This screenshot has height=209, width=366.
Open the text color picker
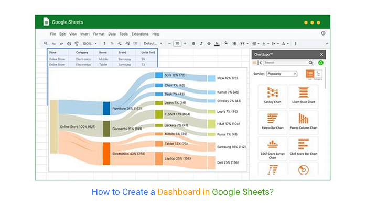tap(217, 43)
